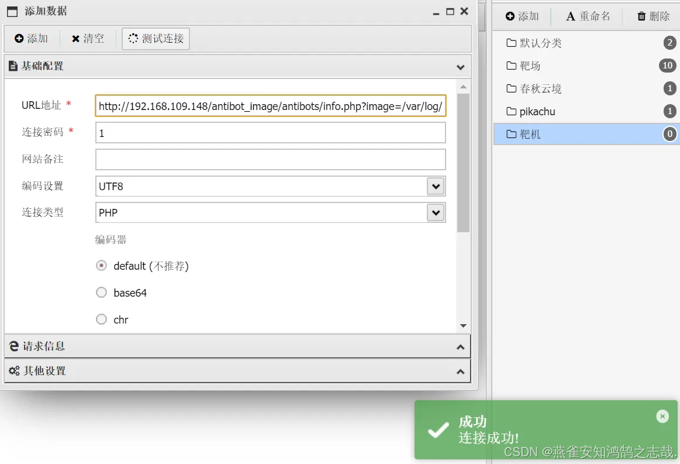680x464 pixels.
Task: Click the folder icon beside 靶场
Action: coord(511,66)
